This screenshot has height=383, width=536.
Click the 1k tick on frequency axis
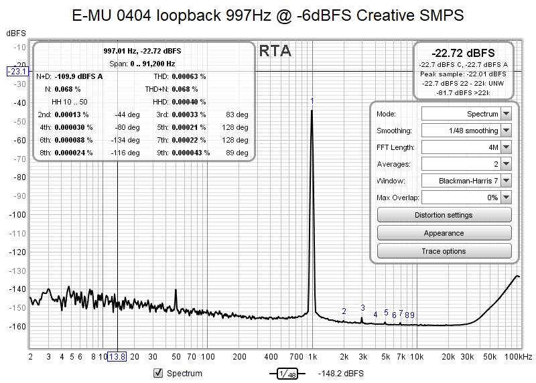pyautogui.click(x=312, y=357)
